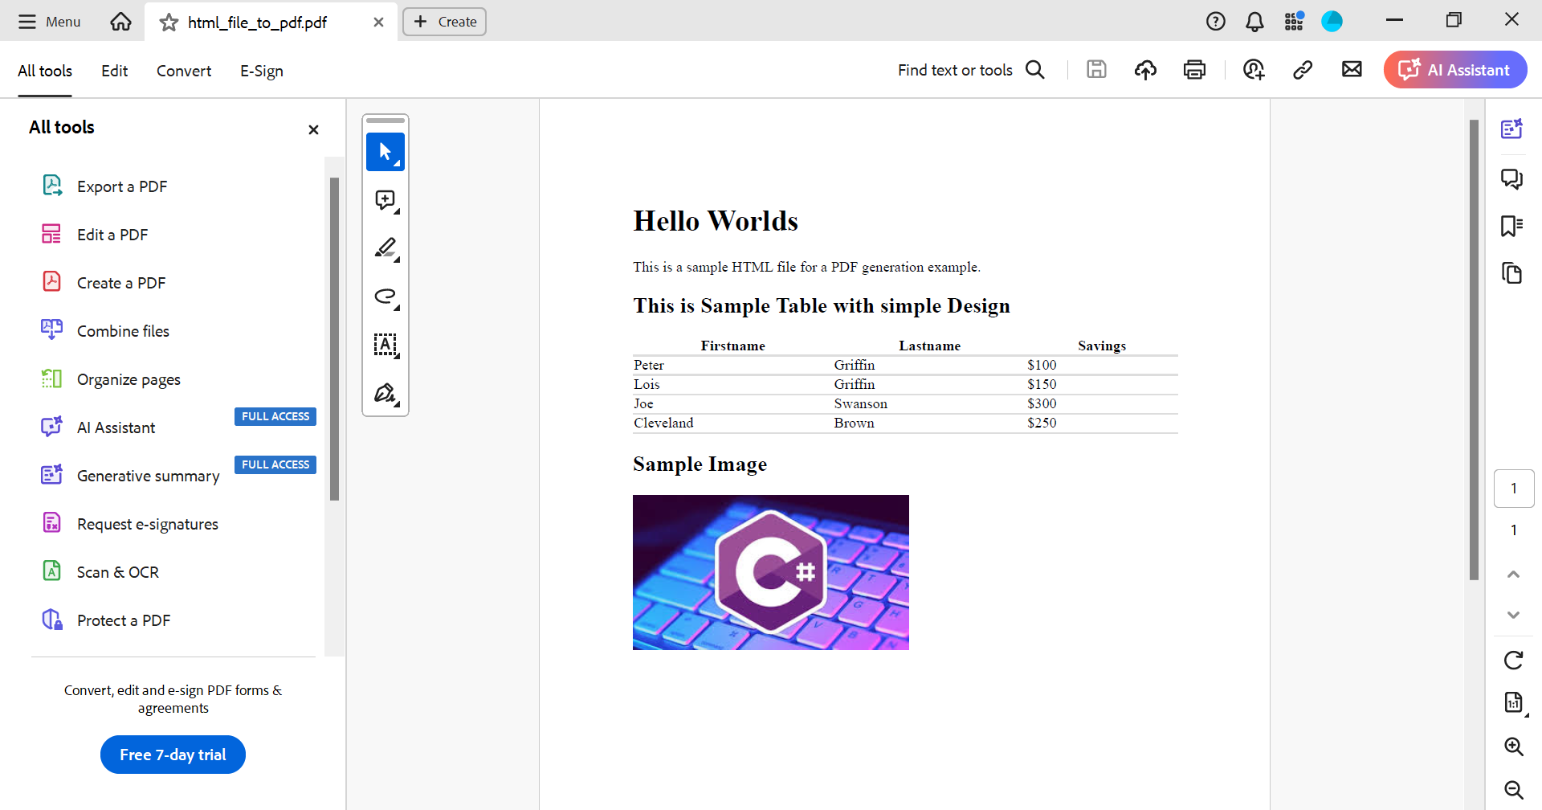
Task: Select the highlighter pen tool
Action: [385, 248]
